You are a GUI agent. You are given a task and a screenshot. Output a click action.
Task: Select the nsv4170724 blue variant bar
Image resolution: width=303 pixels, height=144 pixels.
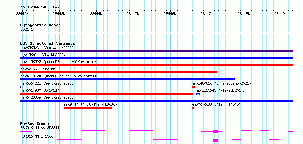click(x=127, y=79)
